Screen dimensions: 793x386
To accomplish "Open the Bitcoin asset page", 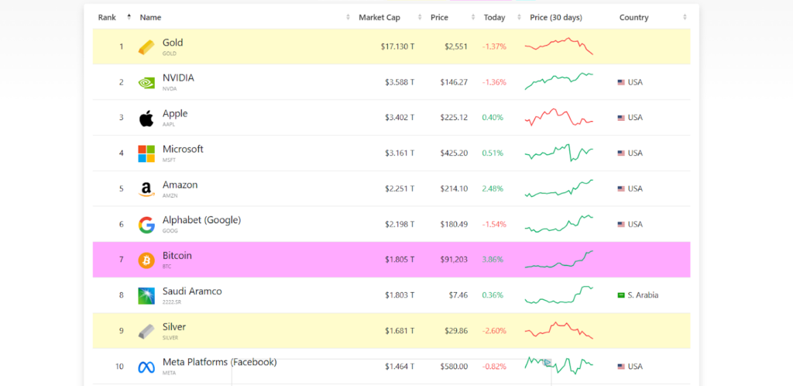I will point(177,256).
